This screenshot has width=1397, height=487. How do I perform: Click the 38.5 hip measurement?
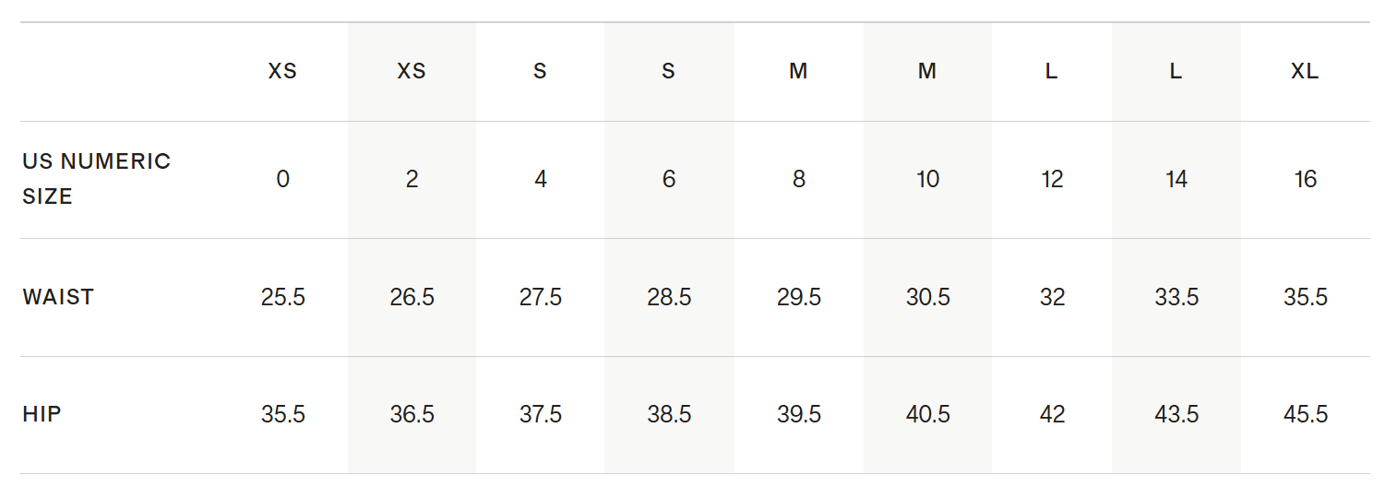click(x=669, y=414)
